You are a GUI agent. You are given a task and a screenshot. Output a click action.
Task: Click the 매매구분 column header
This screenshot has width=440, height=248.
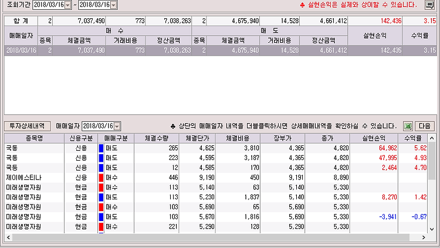tap(116, 138)
